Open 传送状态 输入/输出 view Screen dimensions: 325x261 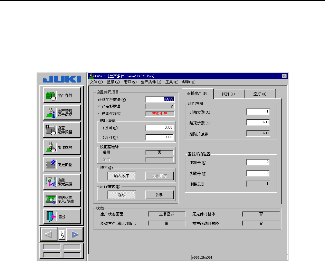(62, 199)
